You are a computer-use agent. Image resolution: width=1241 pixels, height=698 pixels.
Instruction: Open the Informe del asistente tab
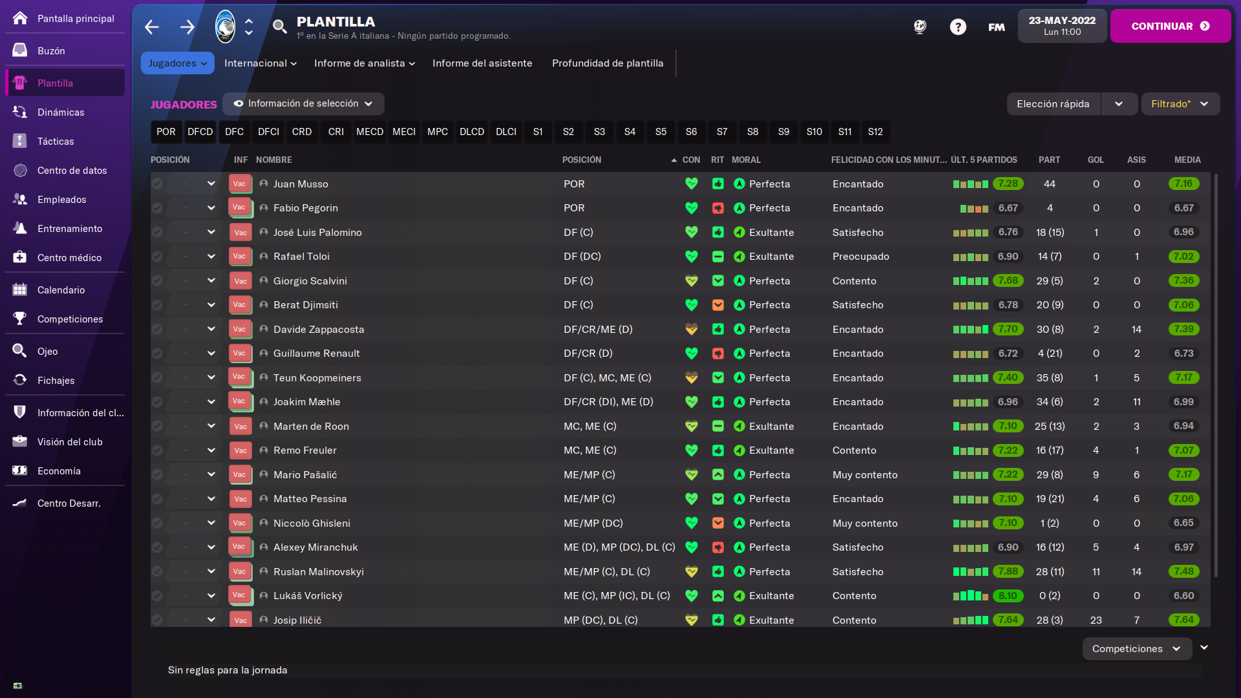[x=482, y=63]
